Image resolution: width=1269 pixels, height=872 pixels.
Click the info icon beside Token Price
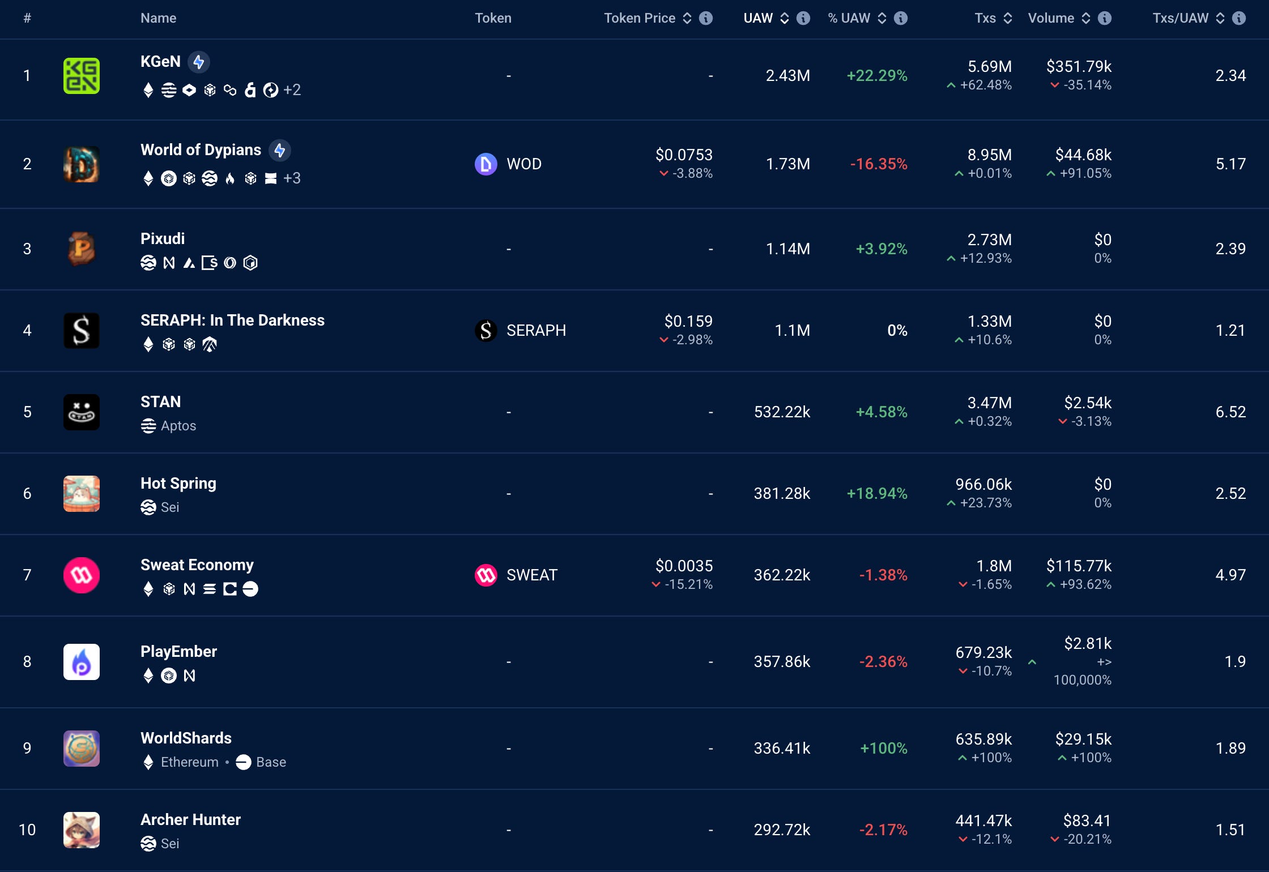pyautogui.click(x=706, y=18)
